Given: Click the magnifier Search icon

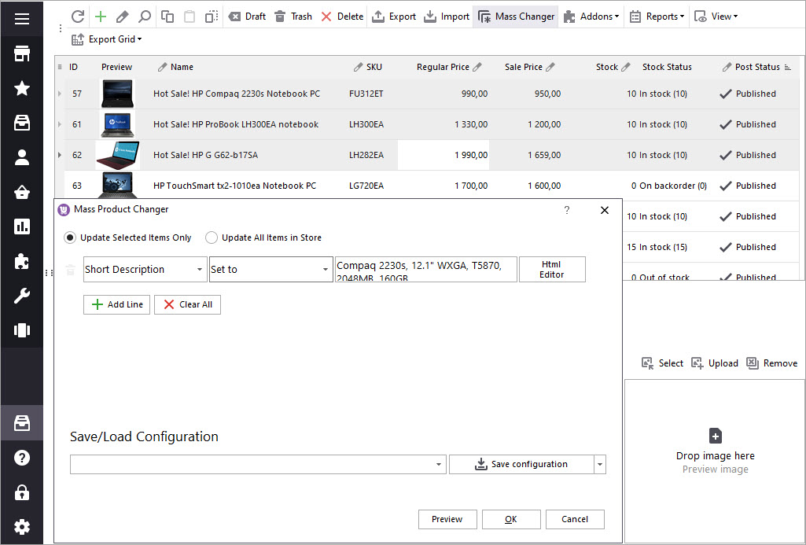Looking at the screenshot, I should click(145, 17).
